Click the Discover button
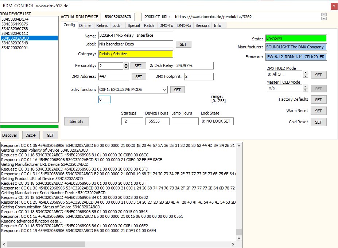This screenshot has height=248, width=338. pos(9,135)
